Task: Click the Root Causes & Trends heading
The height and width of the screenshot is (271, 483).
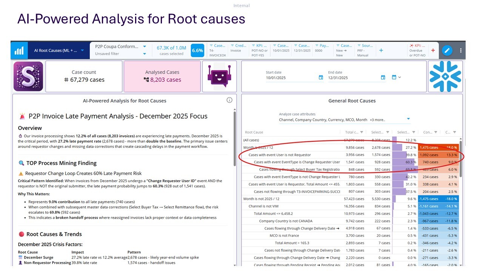Action: 54,234
